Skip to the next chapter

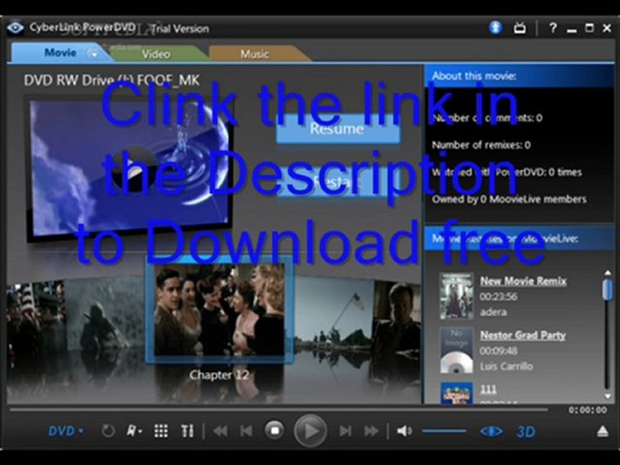(x=345, y=431)
